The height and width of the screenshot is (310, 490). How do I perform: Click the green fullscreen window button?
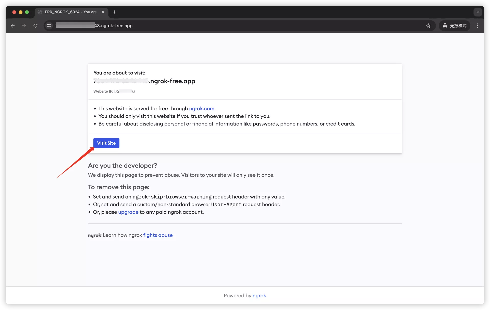[27, 12]
